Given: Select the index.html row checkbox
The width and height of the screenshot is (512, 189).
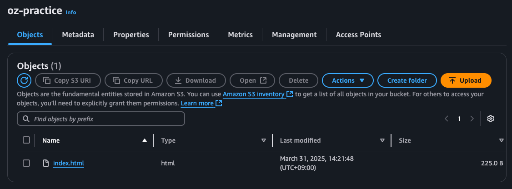Looking at the screenshot, I should tap(26, 163).
